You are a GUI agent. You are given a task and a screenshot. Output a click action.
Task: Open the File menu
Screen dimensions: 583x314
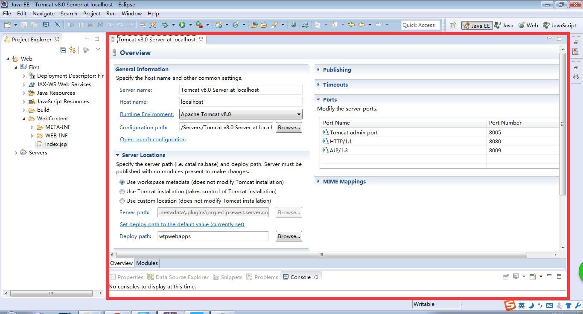pyautogui.click(x=7, y=14)
